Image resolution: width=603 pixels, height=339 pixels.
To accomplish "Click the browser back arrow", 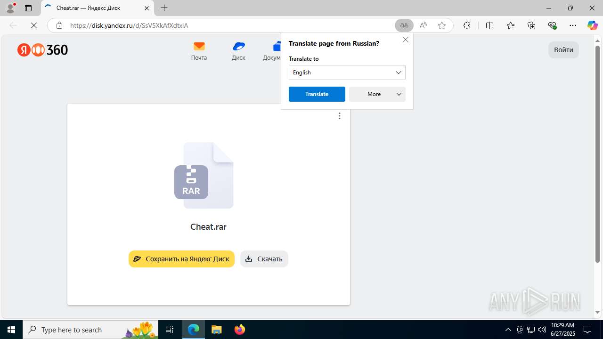I will 13,25.
